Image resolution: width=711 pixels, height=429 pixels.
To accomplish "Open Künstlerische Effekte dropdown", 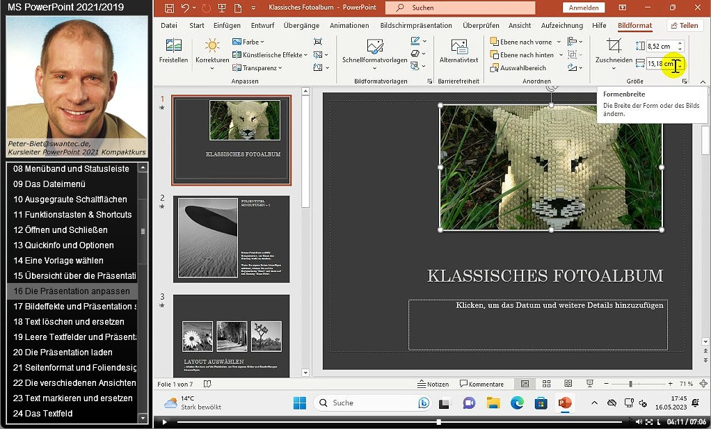I will [271, 55].
